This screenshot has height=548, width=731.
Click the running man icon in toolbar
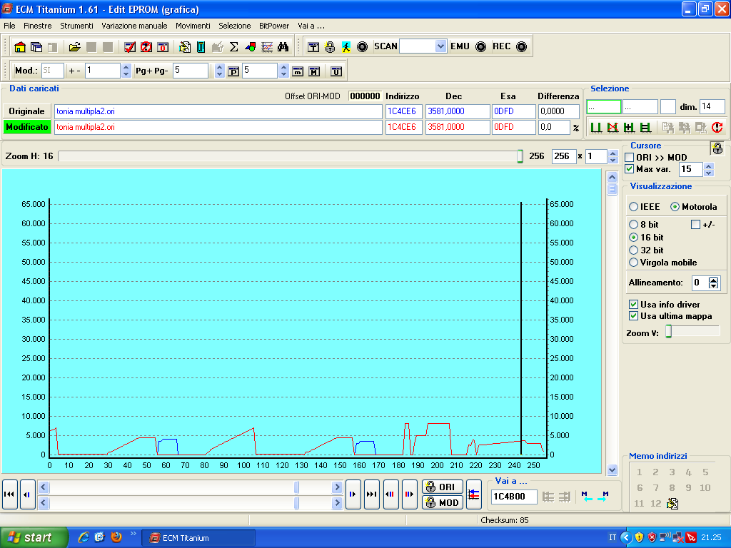pos(346,47)
